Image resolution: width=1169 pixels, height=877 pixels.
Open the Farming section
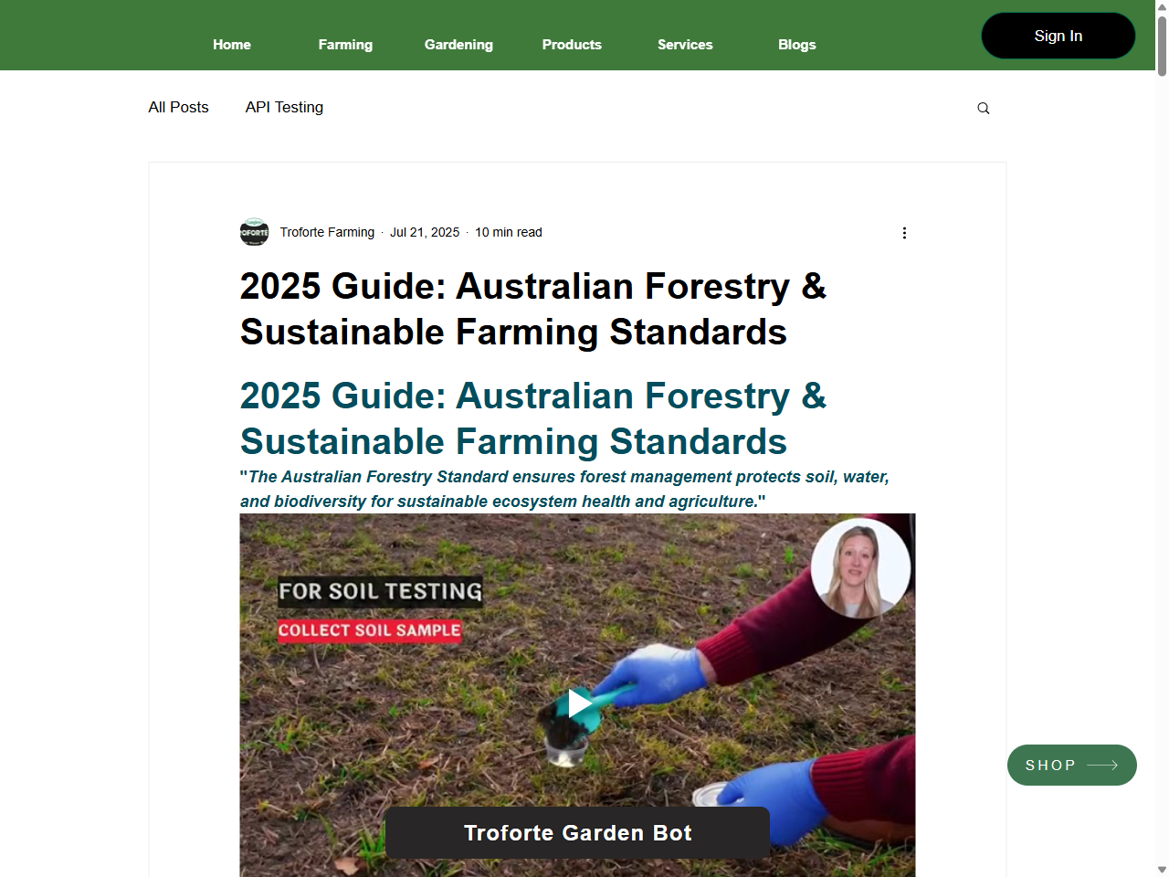[345, 44]
